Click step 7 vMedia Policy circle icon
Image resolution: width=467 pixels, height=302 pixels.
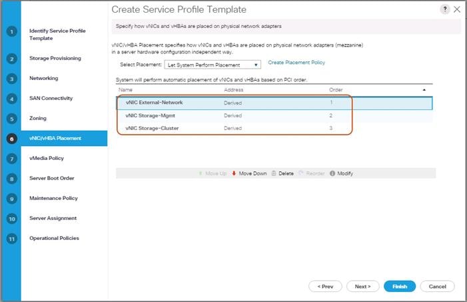point(11,159)
